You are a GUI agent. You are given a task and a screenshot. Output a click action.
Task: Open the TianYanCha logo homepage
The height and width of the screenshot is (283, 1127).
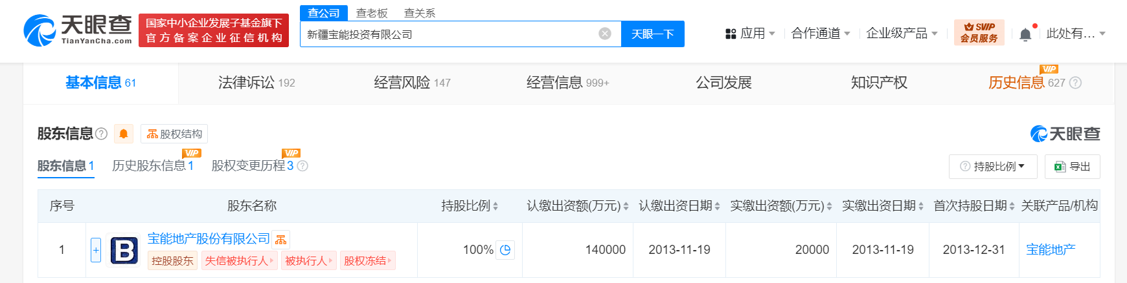(x=78, y=30)
